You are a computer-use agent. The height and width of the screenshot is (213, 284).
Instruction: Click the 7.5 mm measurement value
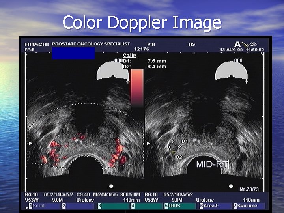pos(157,61)
